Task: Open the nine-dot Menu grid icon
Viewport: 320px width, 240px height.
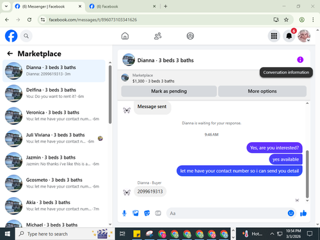Action: (x=274, y=36)
